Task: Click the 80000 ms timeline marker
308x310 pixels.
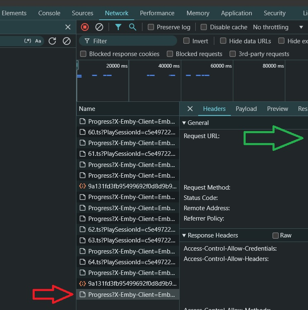Action: pyautogui.click(x=273, y=66)
